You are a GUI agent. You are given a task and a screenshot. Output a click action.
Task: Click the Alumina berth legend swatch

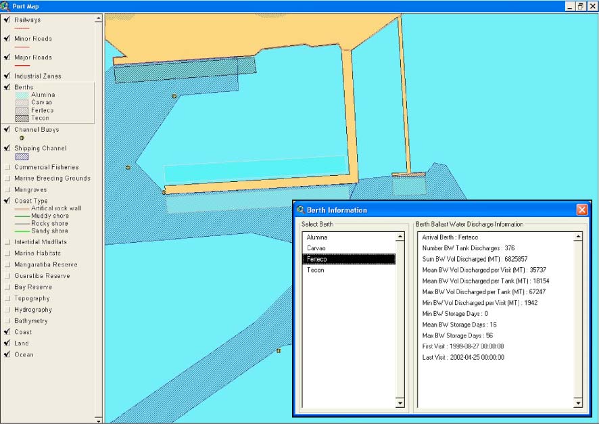(22, 95)
